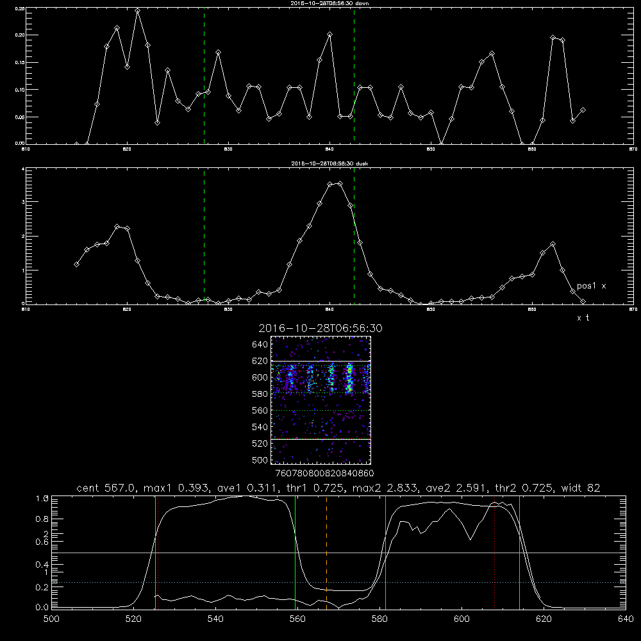641x641 pixels.
Task: Click the highest diamond marker in the dawn plot
Action: click(x=137, y=11)
